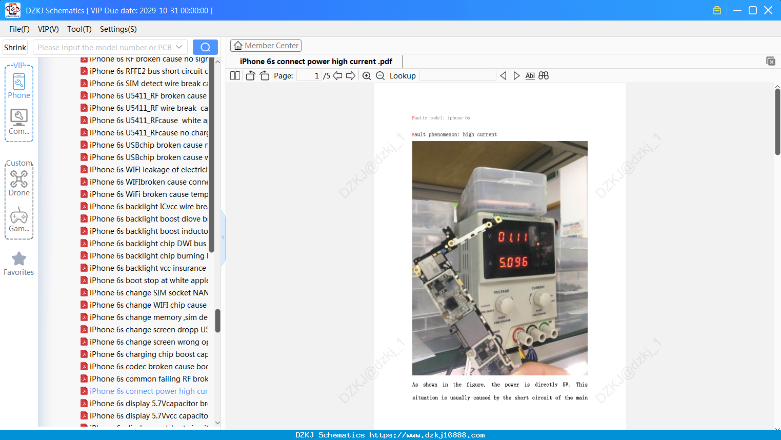Close the PDF tab with top-right icon
The image size is (781, 440).
pyautogui.click(x=771, y=61)
